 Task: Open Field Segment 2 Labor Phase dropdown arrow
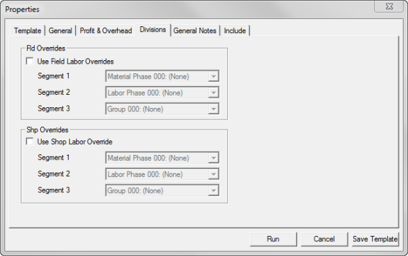(213, 93)
